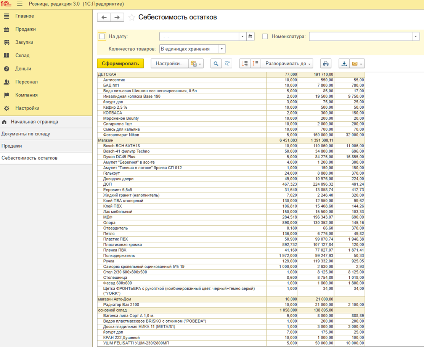Screen dimensions: 424x347
Task: Tick the 'Номенклатура' filter checkbox
Action: pos(265,37)
